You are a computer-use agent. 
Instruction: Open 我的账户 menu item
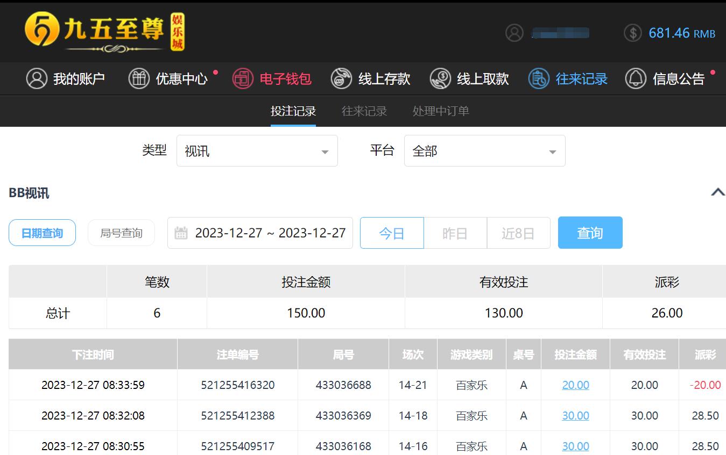65,78
